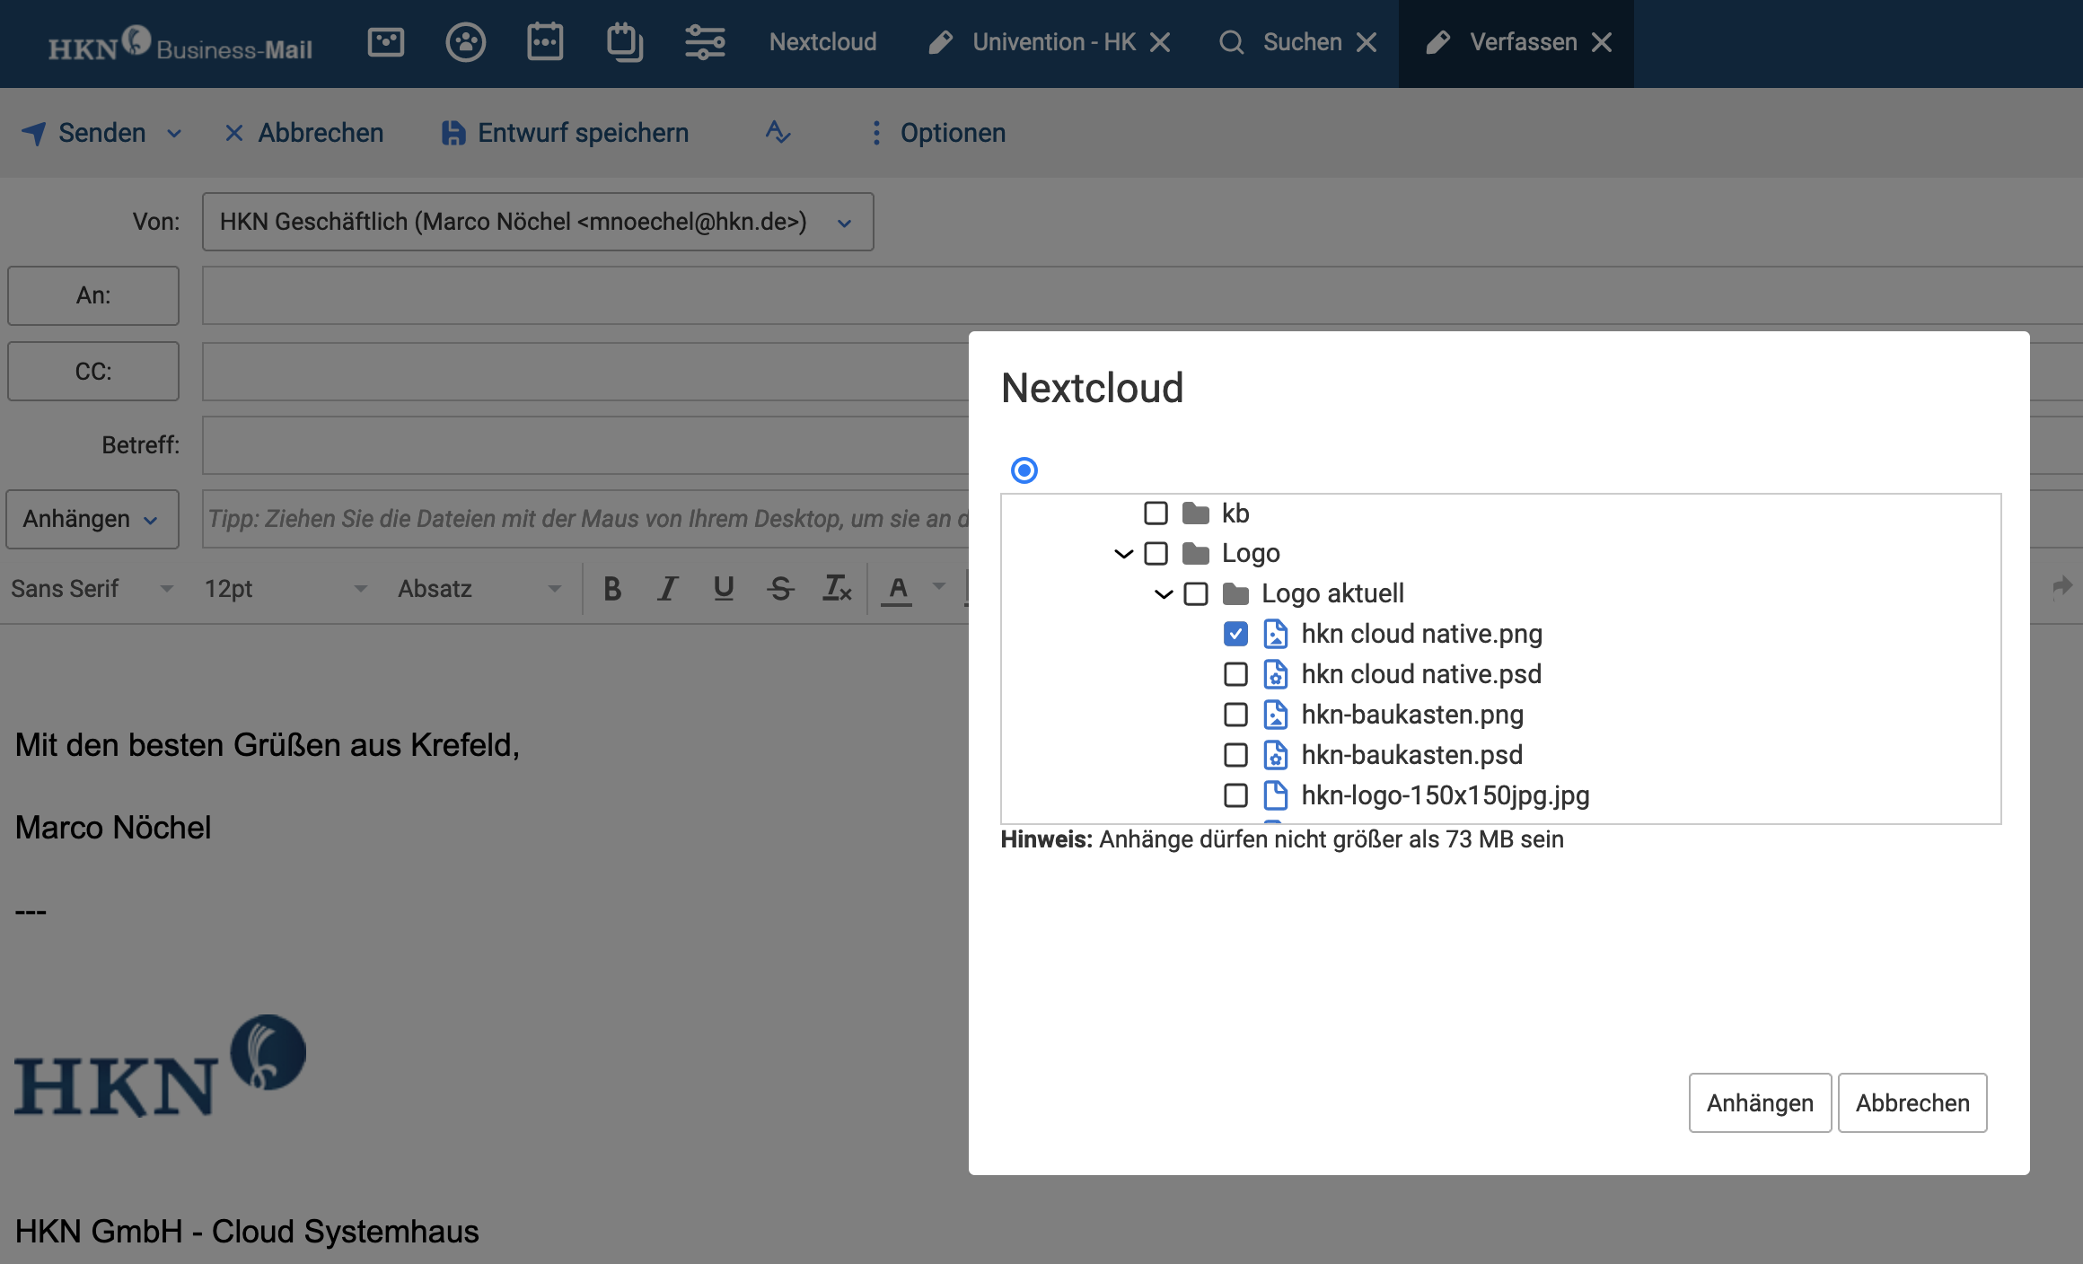Image resolution: width=2083 pixels, height=1264 pixels.
Task: Click the HKN logo image in the signature
Action: [161, 1066]
